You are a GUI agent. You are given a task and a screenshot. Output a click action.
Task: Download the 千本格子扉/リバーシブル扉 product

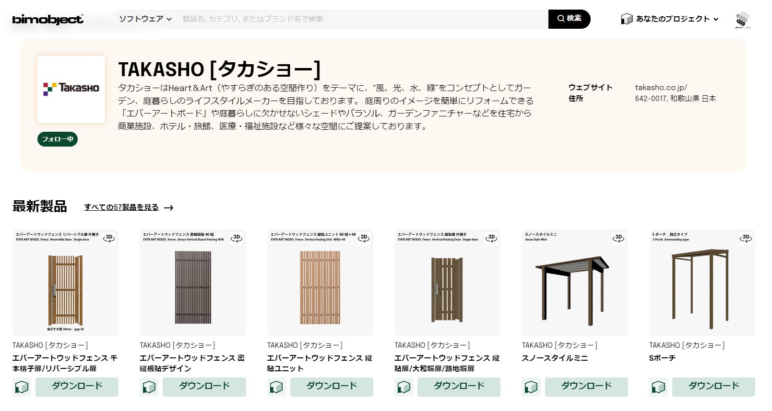(77, 387)
